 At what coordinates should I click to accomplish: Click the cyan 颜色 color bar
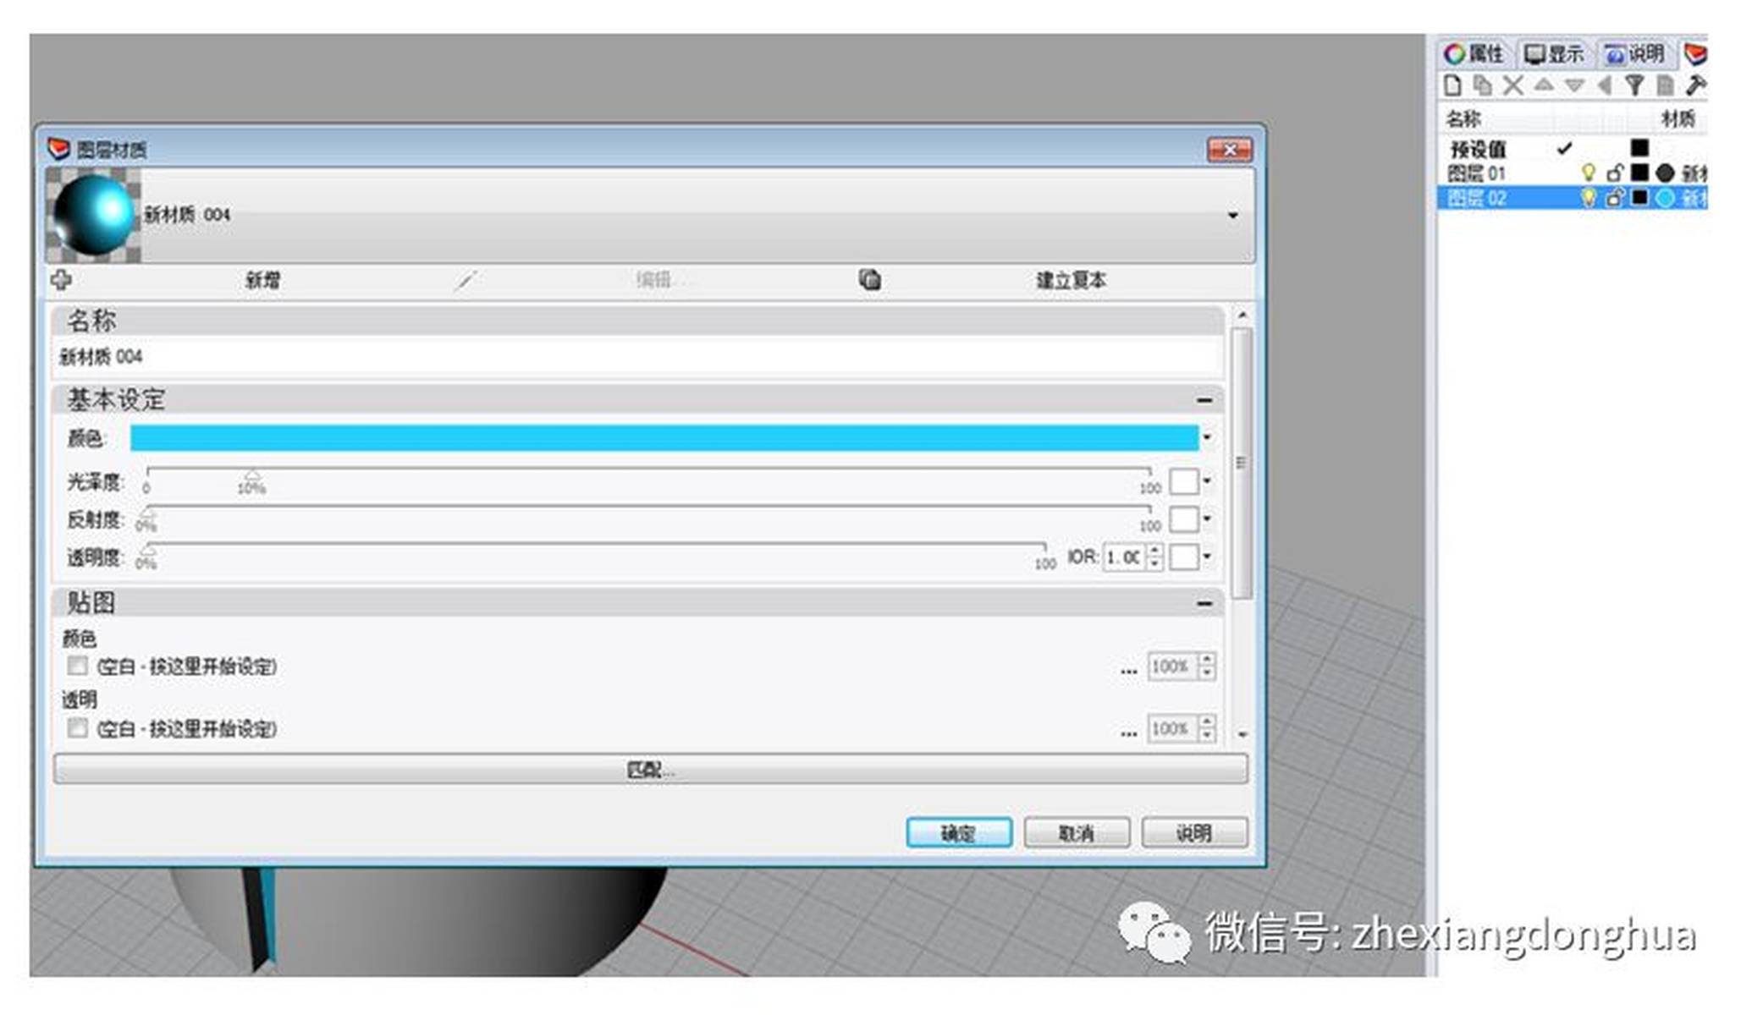pos(664,437)
